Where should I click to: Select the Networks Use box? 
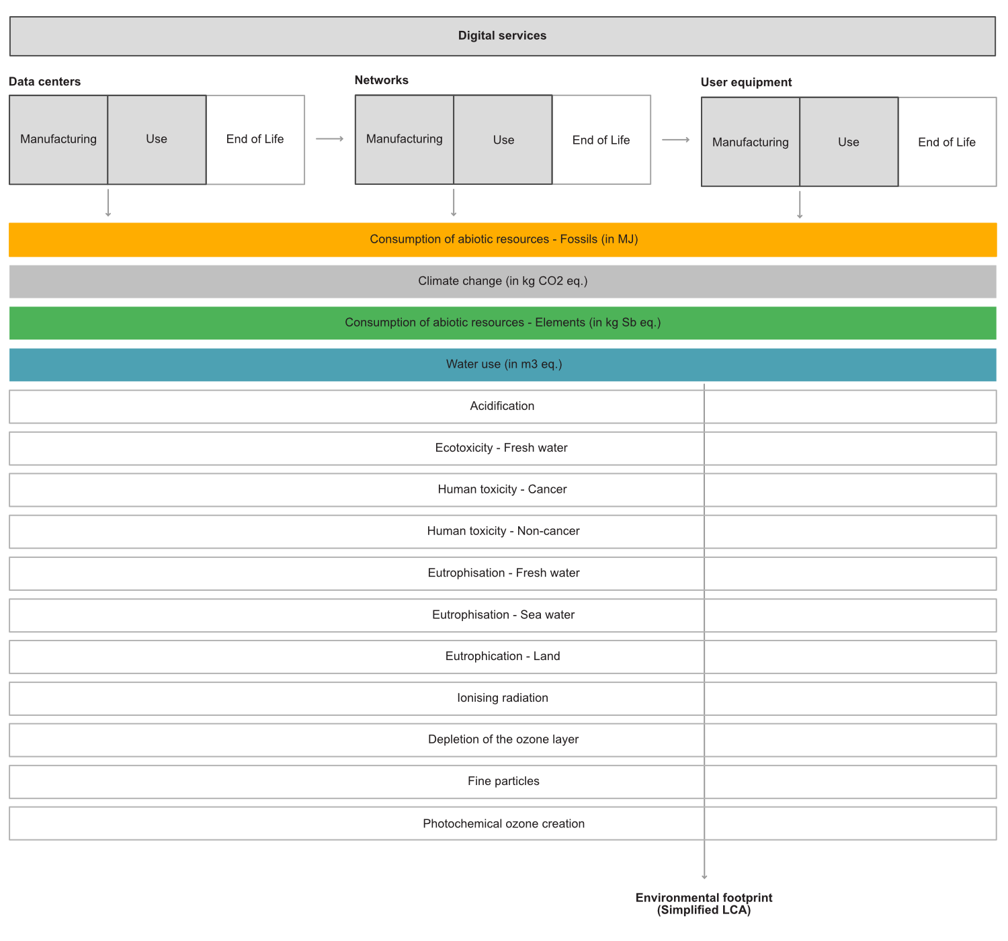pyautogui.click(x=503, y=139)
